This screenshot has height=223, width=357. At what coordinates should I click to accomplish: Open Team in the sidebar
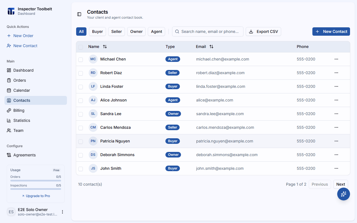(x=36, y=130)
